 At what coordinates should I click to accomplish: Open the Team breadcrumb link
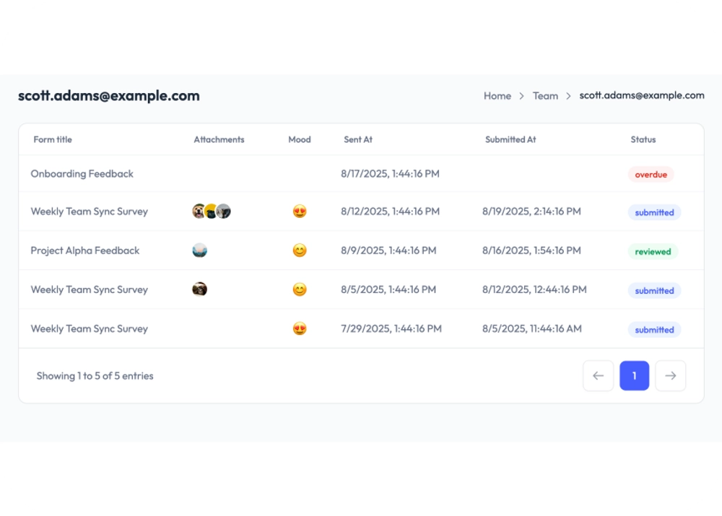pyautogui.click(x=545, y=96)
